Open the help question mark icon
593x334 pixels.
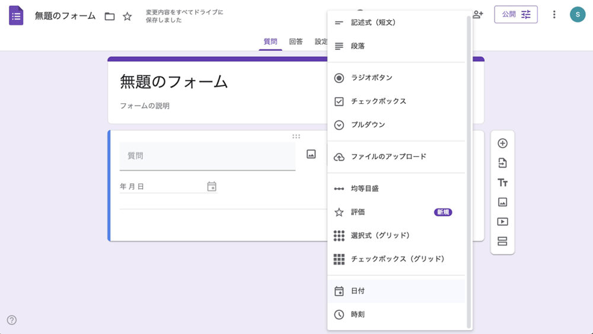[12, 320]
